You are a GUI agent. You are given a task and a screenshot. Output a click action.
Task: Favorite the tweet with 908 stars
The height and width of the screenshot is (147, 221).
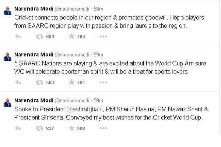71,128
